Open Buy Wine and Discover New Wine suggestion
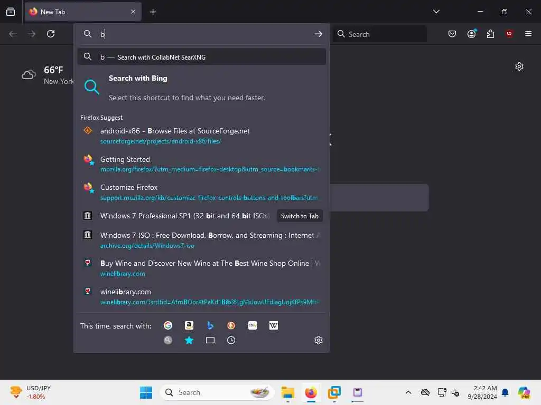The width and height of the screenshot is (541, 405). (x=202, y=268)
